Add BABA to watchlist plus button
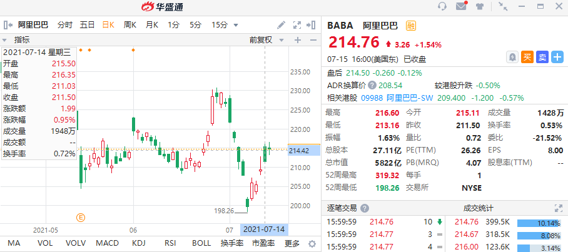This screenshot has width=568, height=252. 557,57
